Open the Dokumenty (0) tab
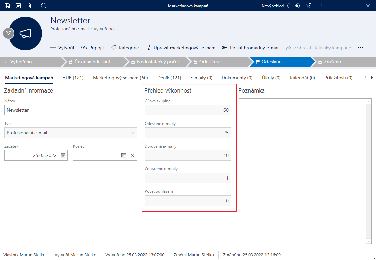The width and height of the screenshot is (376, 260). click(237, 78)
